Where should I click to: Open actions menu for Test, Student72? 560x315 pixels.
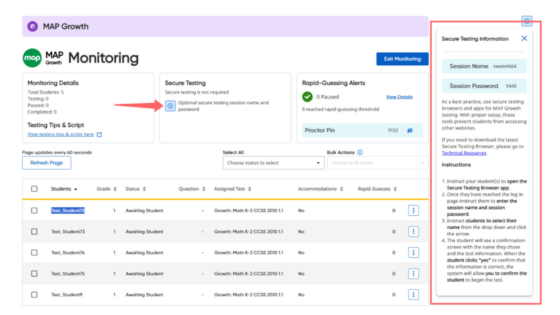[x=413, y=210]
